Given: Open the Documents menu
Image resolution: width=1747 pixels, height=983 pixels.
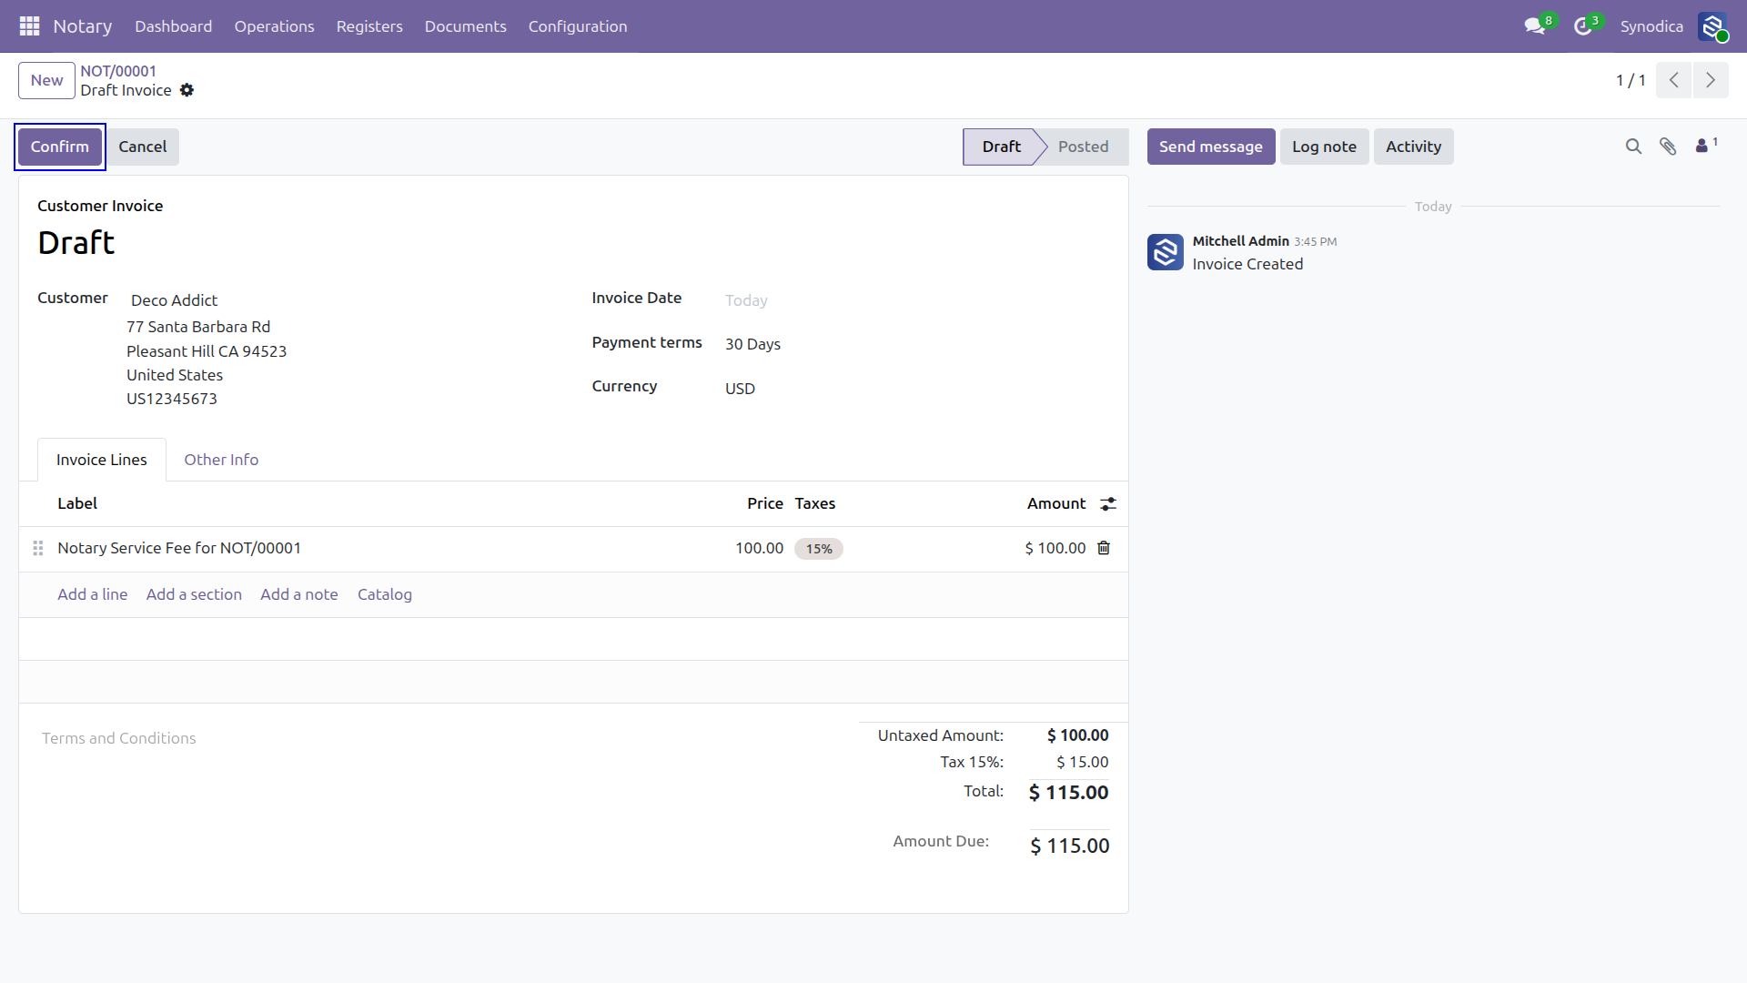Looking at the screenshot, I should pyautogui.click(x=465, y=26).
